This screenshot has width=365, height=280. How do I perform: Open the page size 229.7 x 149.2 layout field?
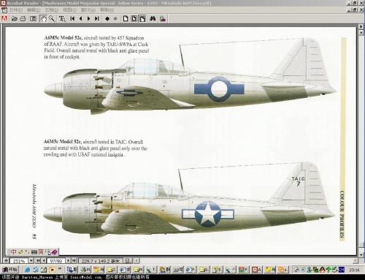tap(101, 261)
